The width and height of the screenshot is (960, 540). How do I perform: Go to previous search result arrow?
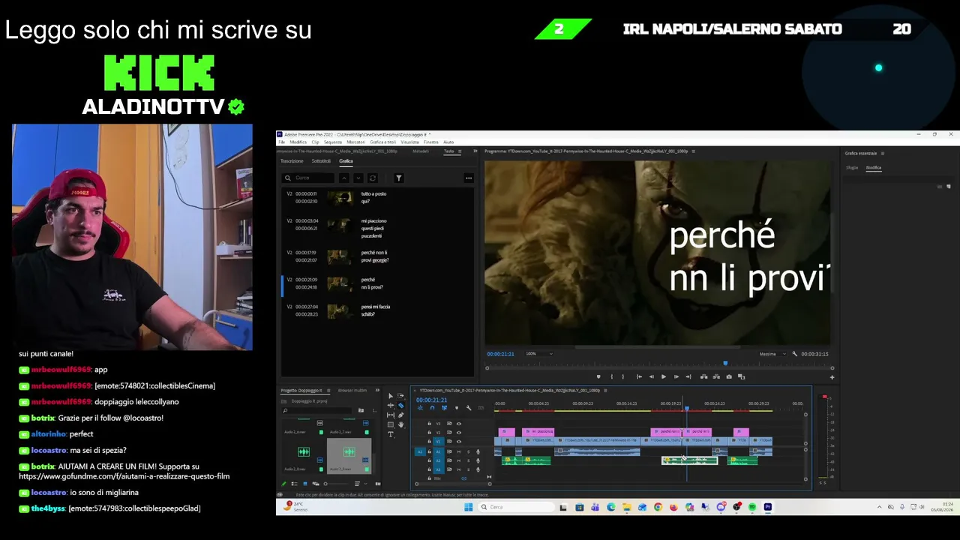[x=344, y=178]
